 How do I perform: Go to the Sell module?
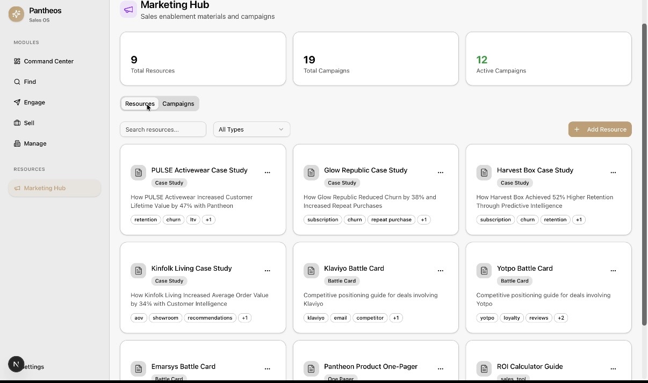point(29,123)
